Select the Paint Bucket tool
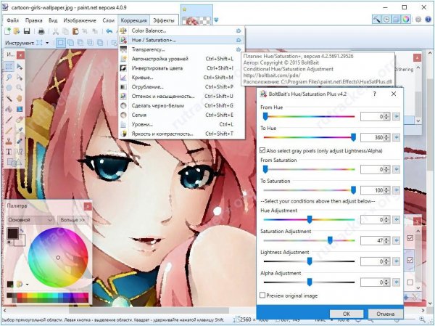This screenshot has height=326, width=435. [9, 109]
